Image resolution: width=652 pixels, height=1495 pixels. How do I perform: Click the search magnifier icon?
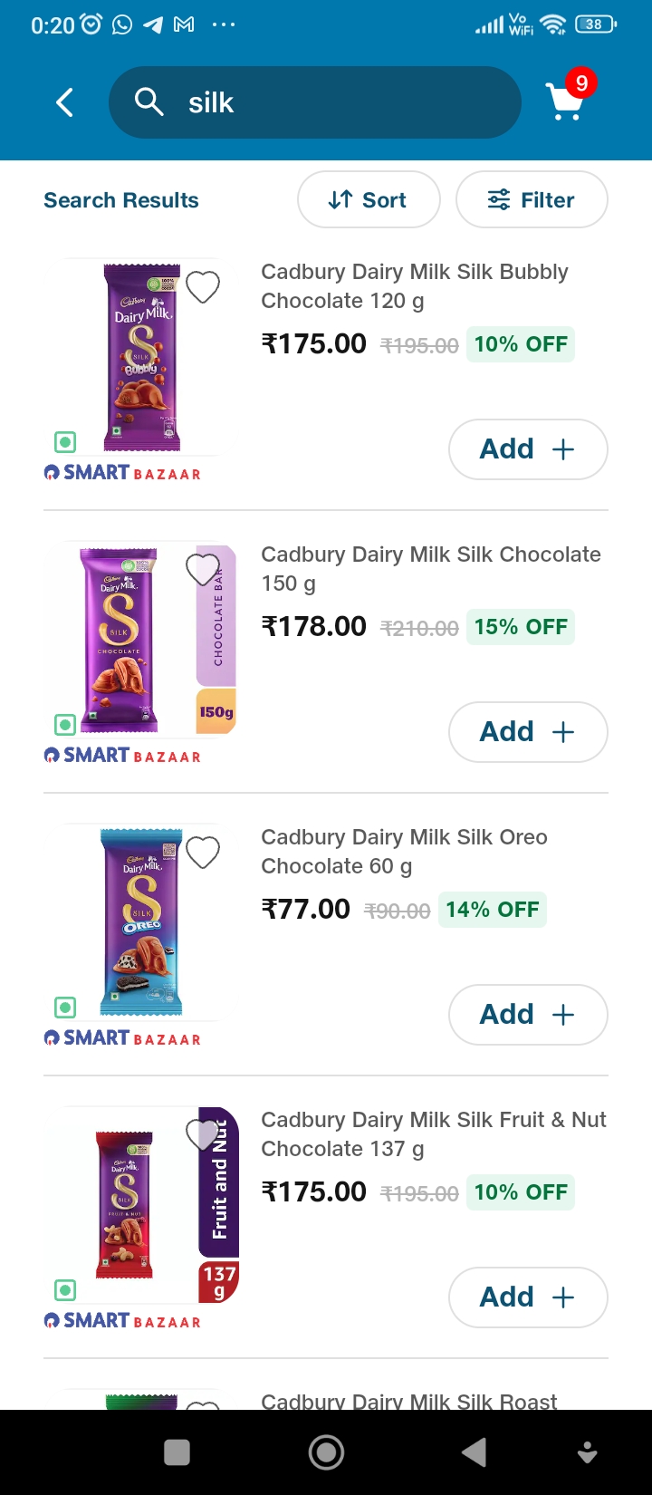[148, 101]
